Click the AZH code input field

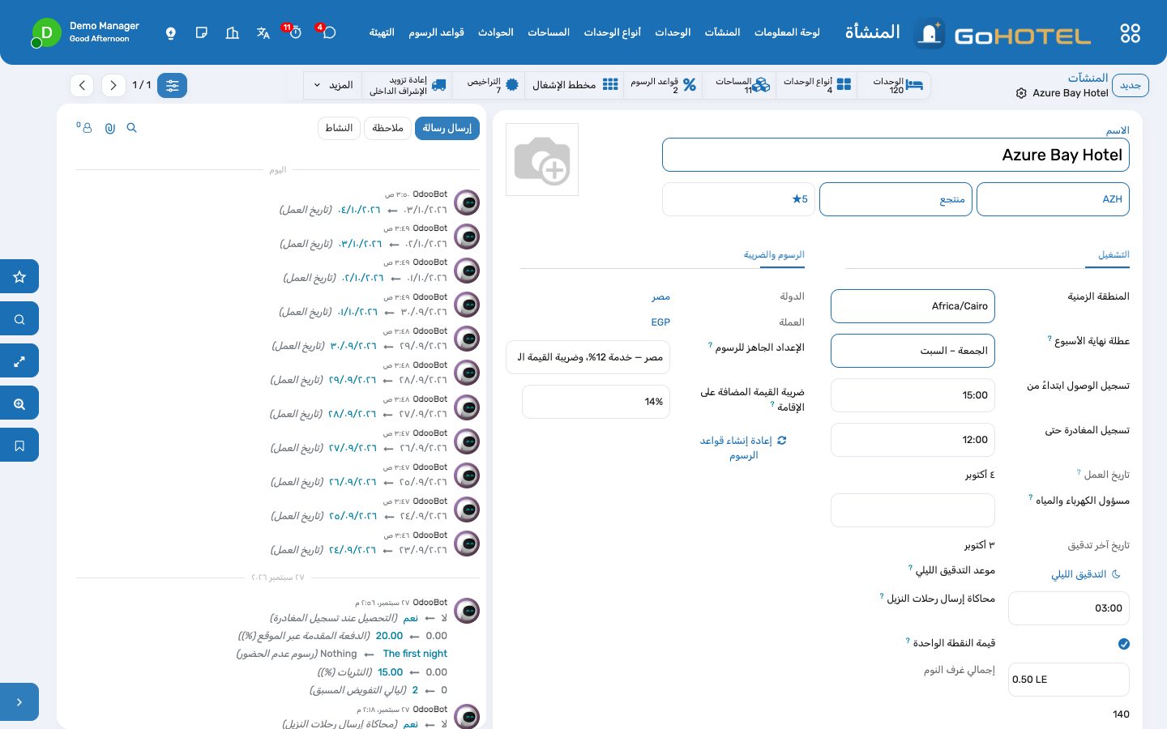coord(1053,199)
